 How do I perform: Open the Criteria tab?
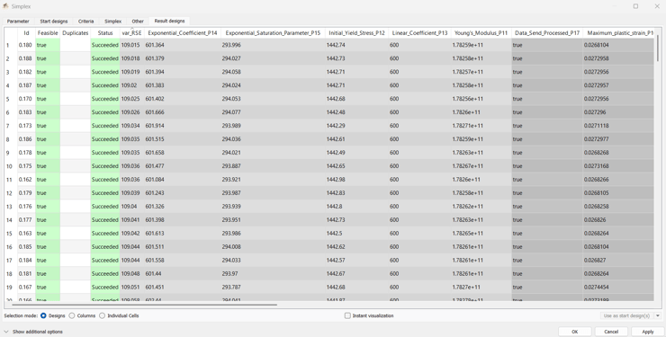[85, 22]
